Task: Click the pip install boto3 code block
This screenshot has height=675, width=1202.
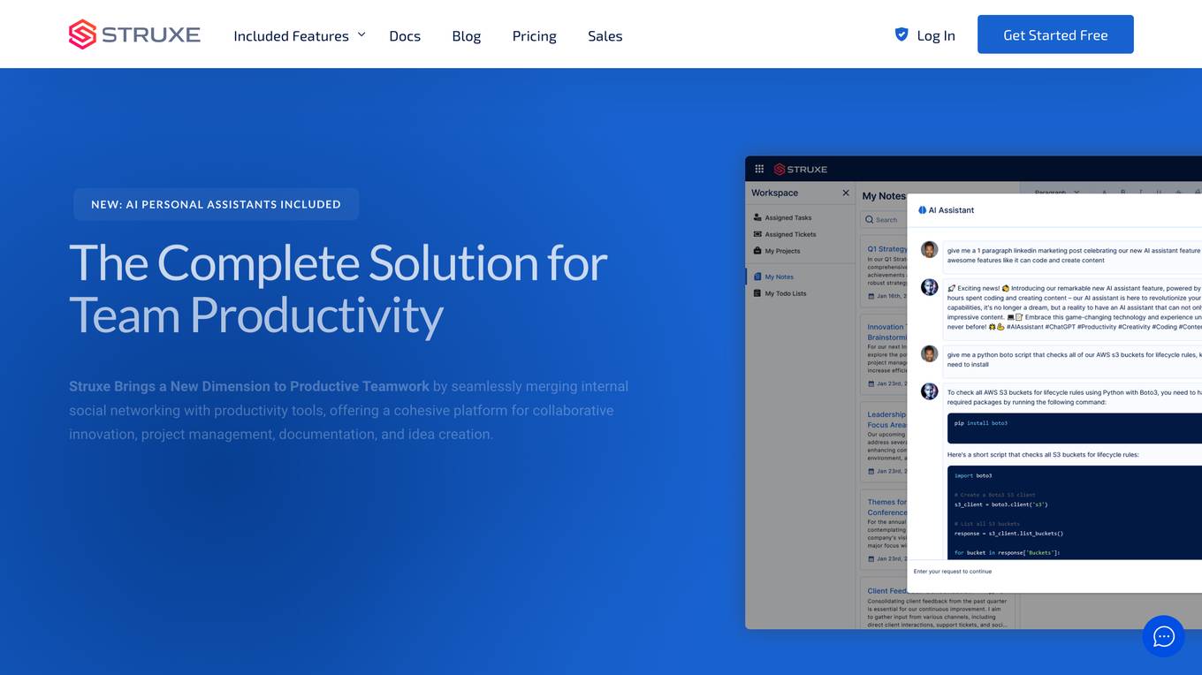Action: 1075,428
